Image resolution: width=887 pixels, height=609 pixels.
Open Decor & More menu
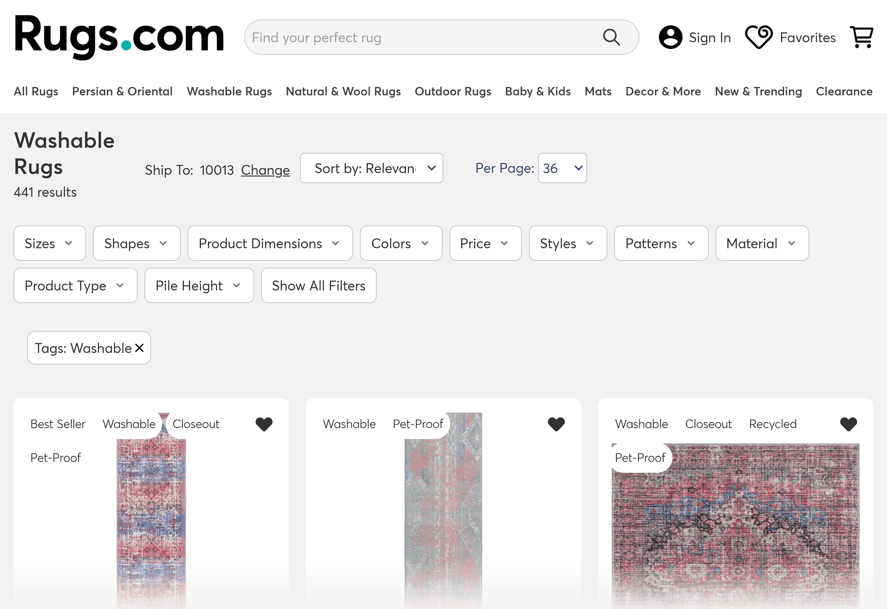pyautogui.click(x=663, y=92)
